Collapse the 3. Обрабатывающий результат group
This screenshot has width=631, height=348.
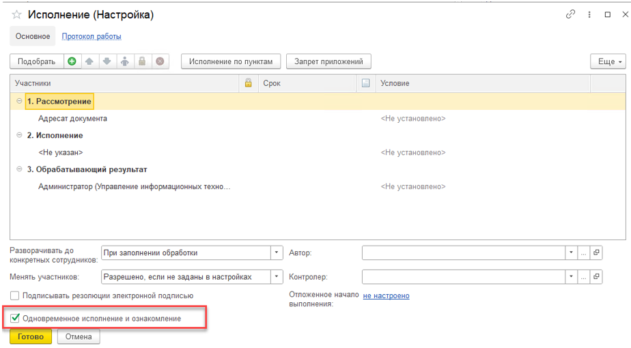pyautogui.click(x=19, y=169)
